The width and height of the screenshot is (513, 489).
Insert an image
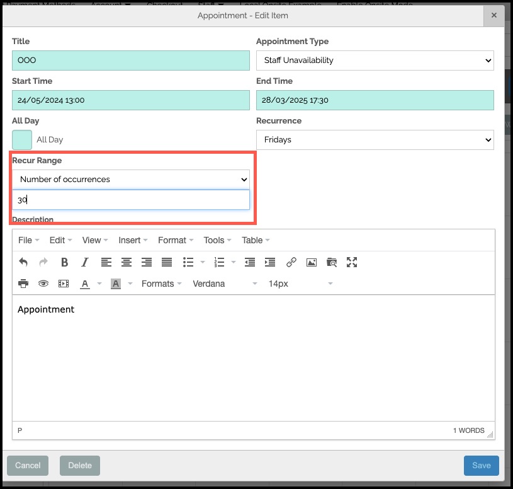coord(312,262)
